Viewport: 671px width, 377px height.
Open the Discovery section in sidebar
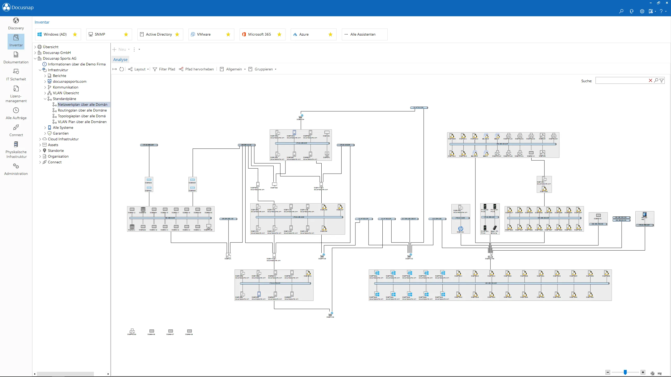[x=16, y=24]
